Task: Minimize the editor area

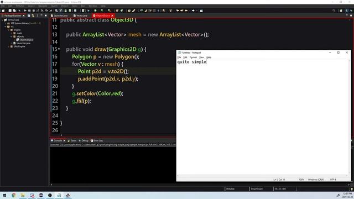Action: click(347, 15)
